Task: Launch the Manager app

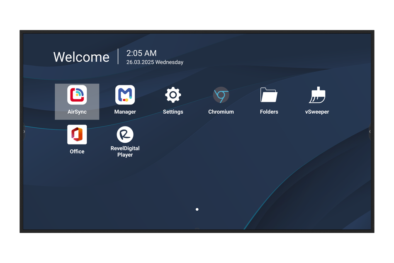Action: coord(125,95)
